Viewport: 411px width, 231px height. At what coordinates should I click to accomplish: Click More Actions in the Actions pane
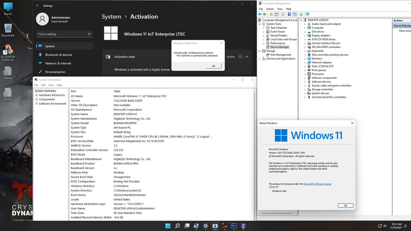(405, 31)
